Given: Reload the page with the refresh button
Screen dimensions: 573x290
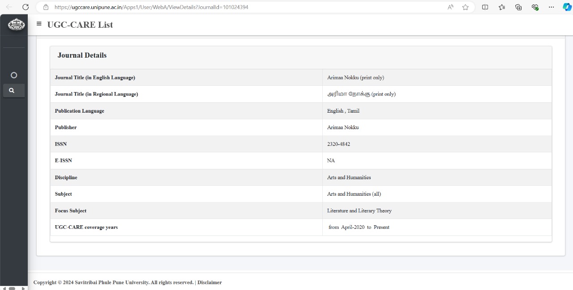Looking at the screenshot, I should [26, 7].
